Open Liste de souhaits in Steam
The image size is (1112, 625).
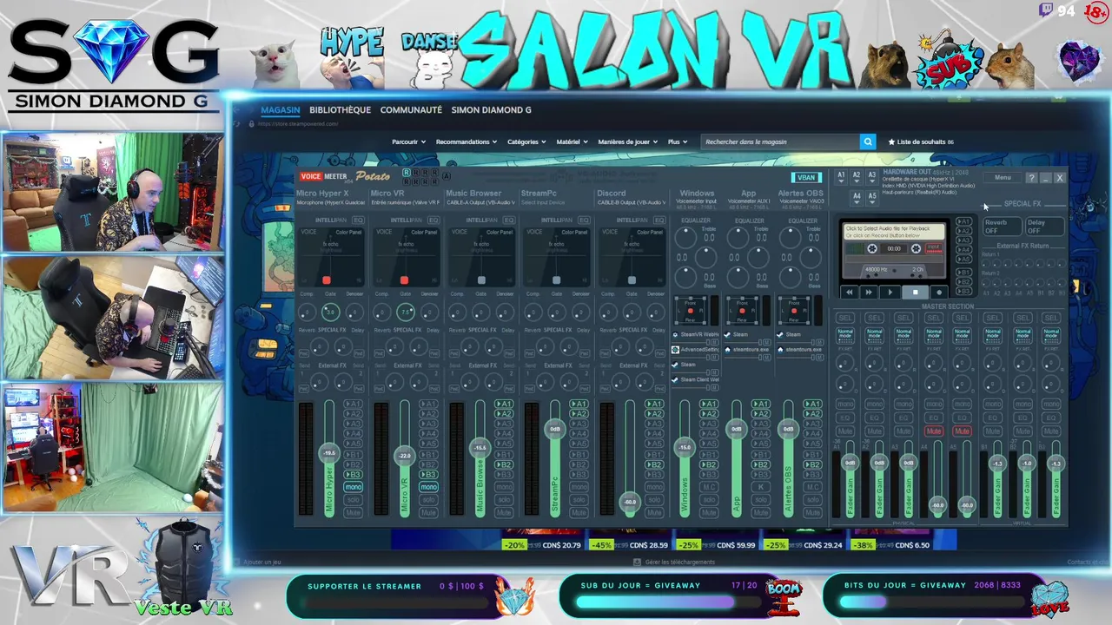coord(922,141)
